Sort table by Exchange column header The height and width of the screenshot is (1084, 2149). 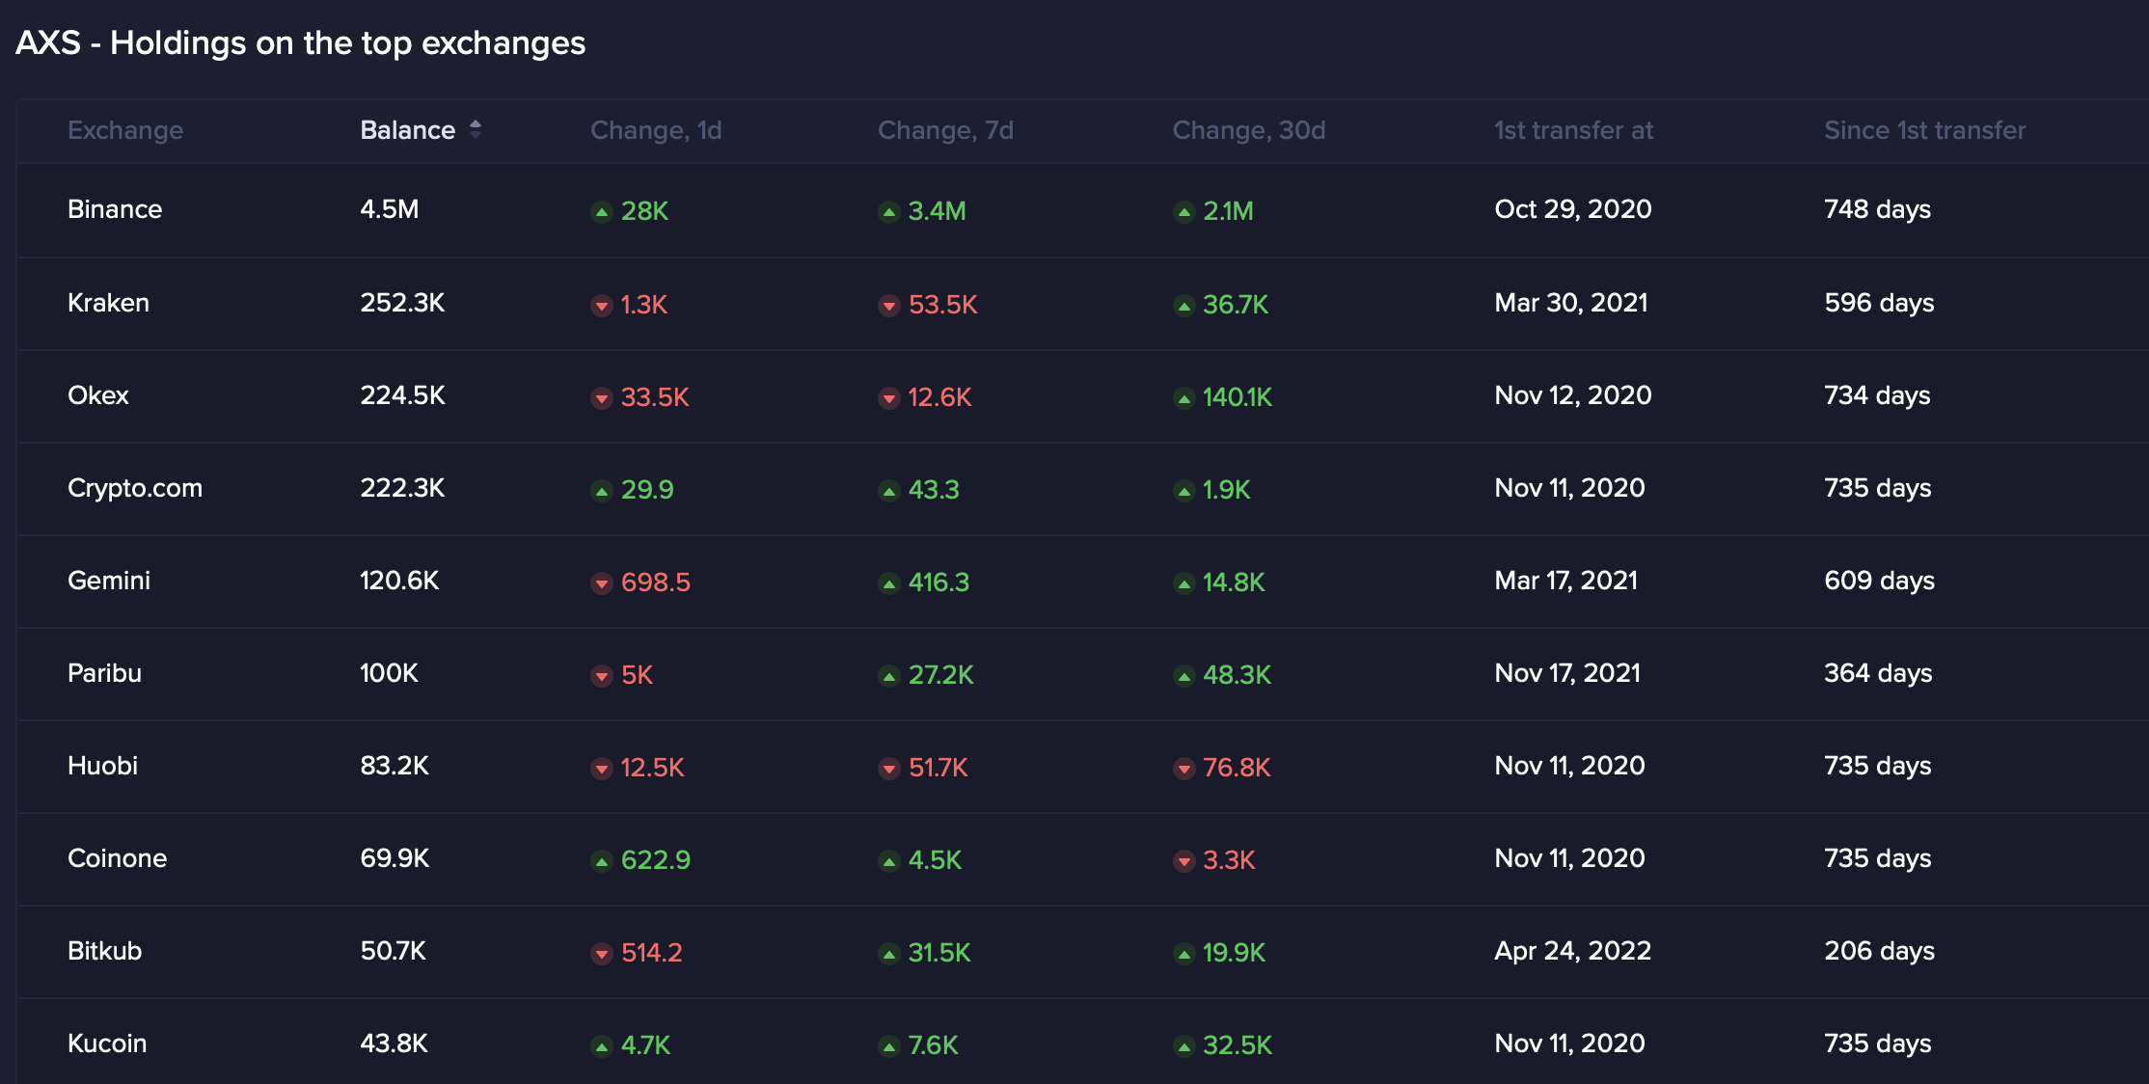tap(125, 130)
